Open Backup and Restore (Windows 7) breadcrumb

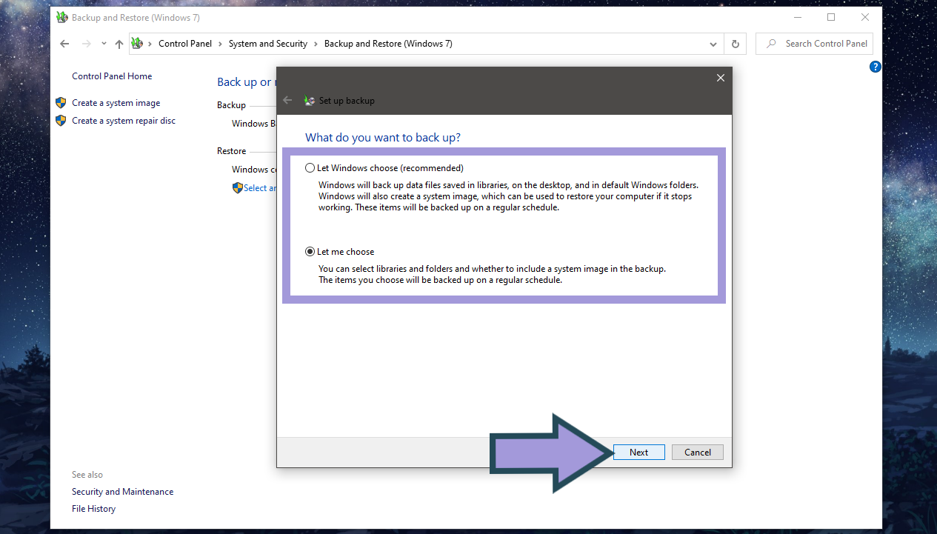(x=388, y=44)
